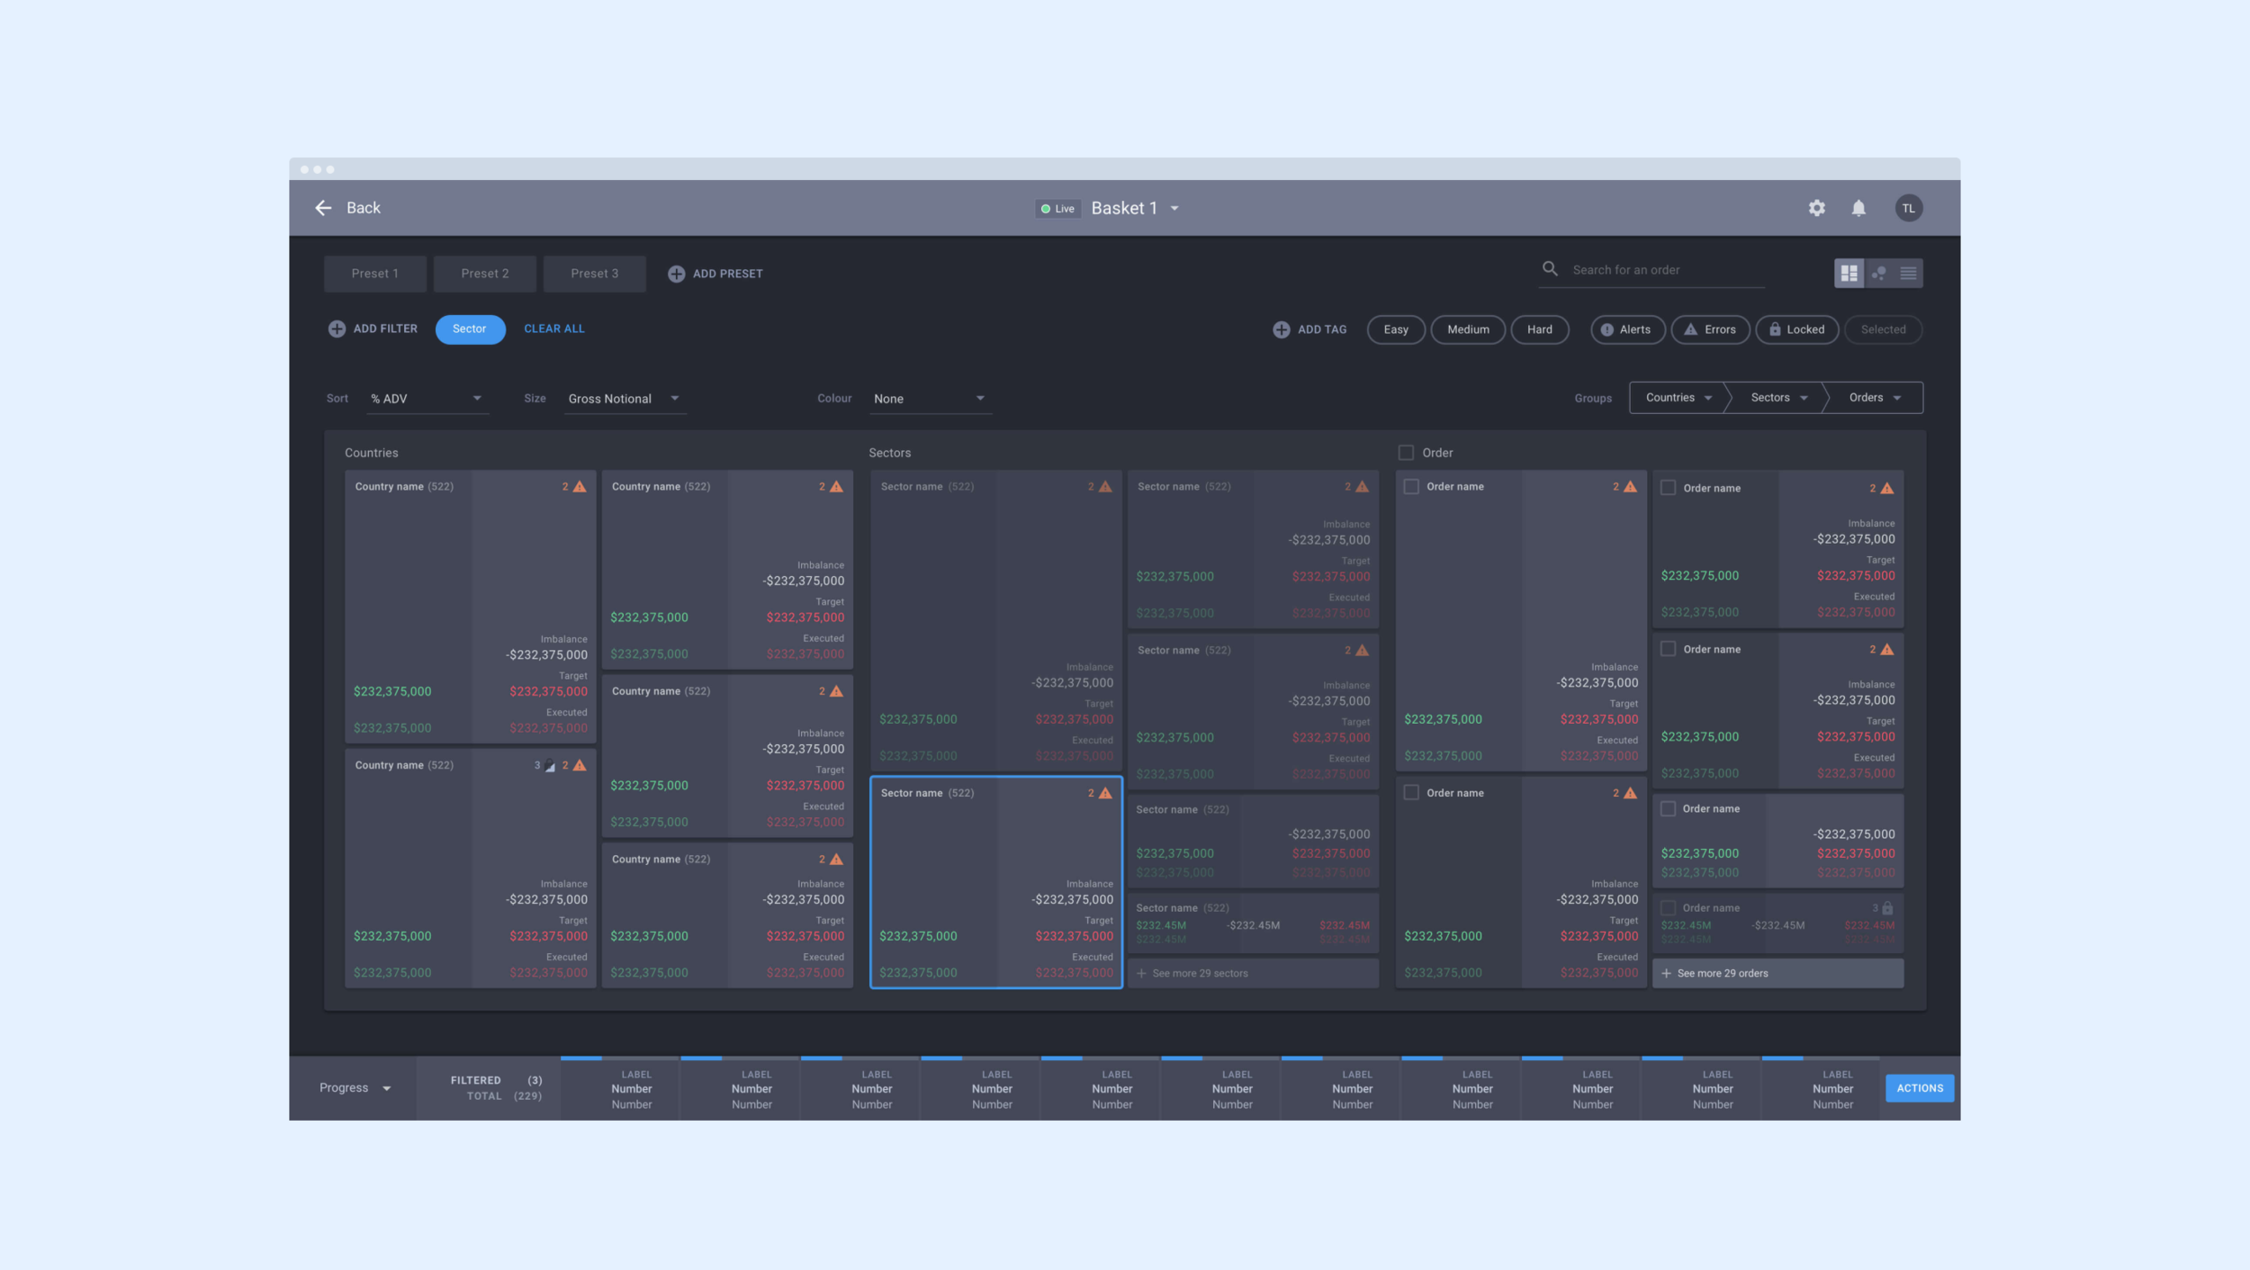Toggle the Locked filter chip

(1796, 329)
